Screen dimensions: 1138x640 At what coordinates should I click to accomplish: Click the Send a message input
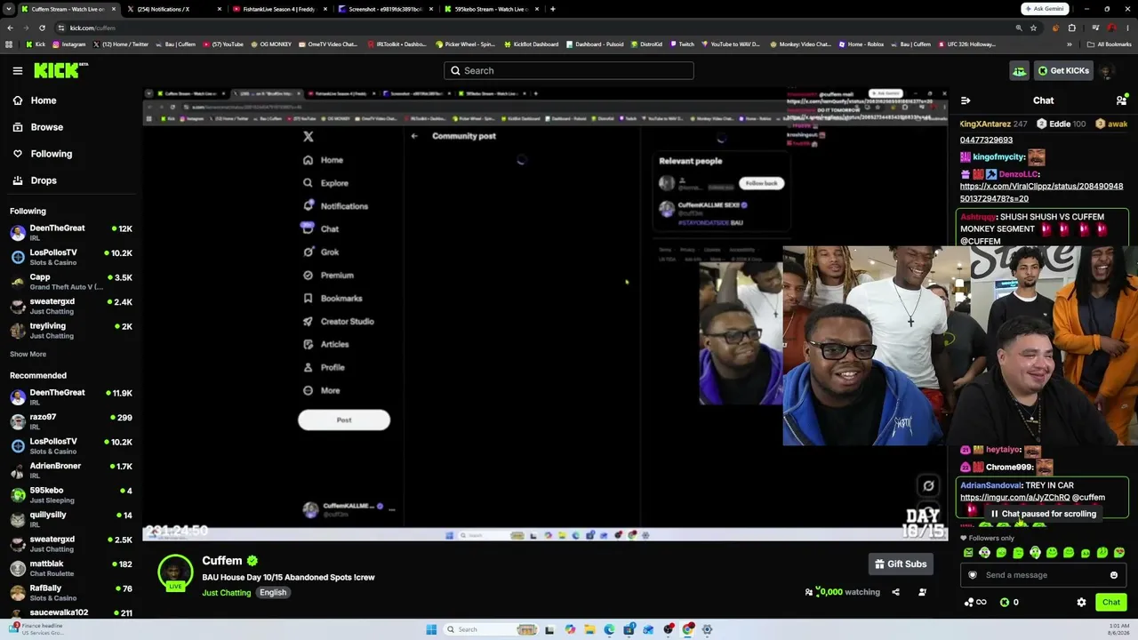coord(1044,575)
